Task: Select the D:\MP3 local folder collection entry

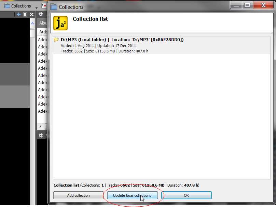Action: click(162, 45)
